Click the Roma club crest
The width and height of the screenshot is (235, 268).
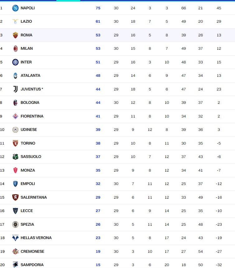click(15, 35)
